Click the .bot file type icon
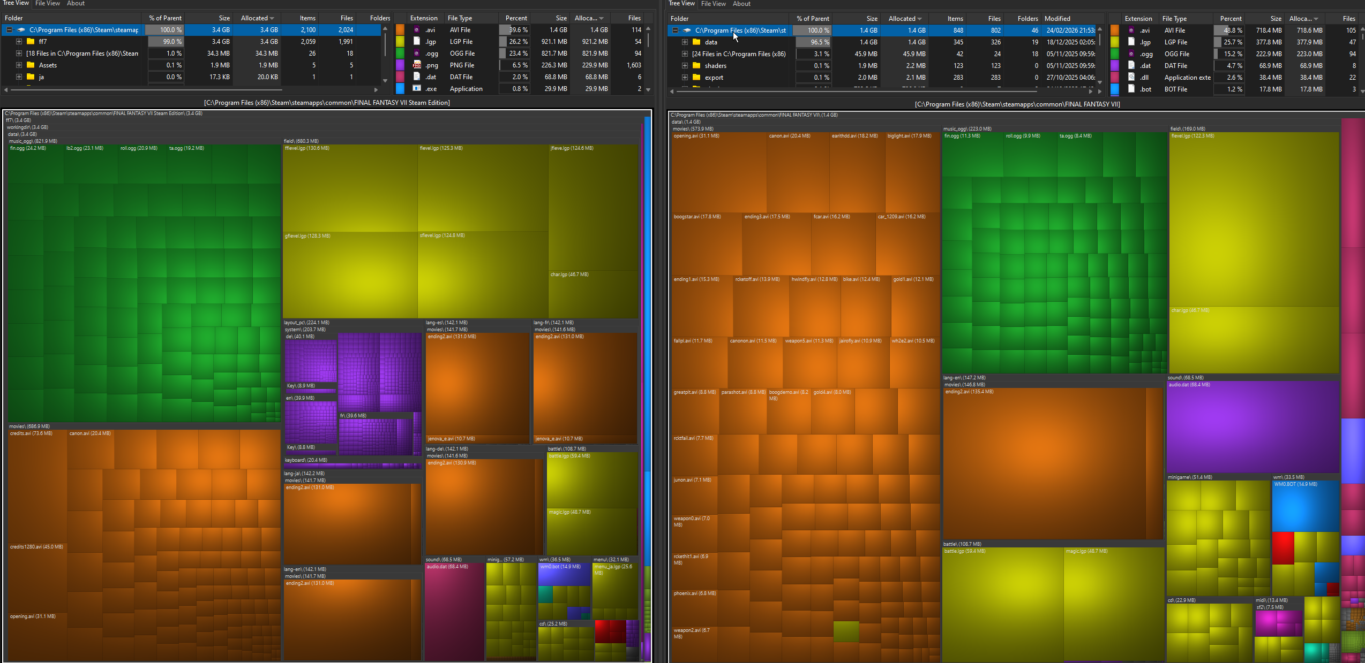Viewport: 1365px width, 663px height. (x=1131, y=89)
